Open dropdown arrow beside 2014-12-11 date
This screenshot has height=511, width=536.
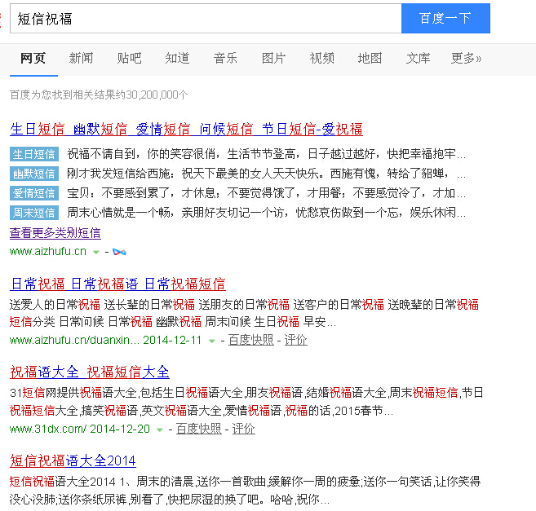[212, 341]
